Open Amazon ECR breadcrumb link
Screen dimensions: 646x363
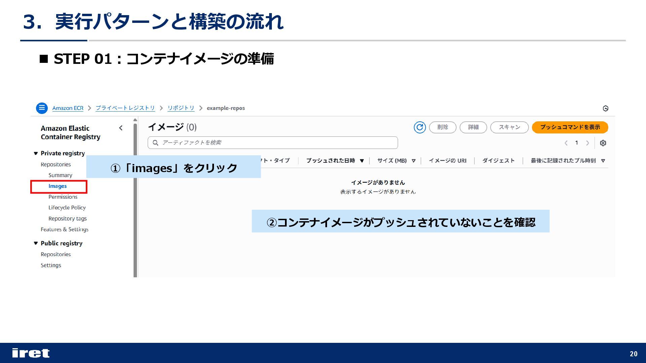68,108
